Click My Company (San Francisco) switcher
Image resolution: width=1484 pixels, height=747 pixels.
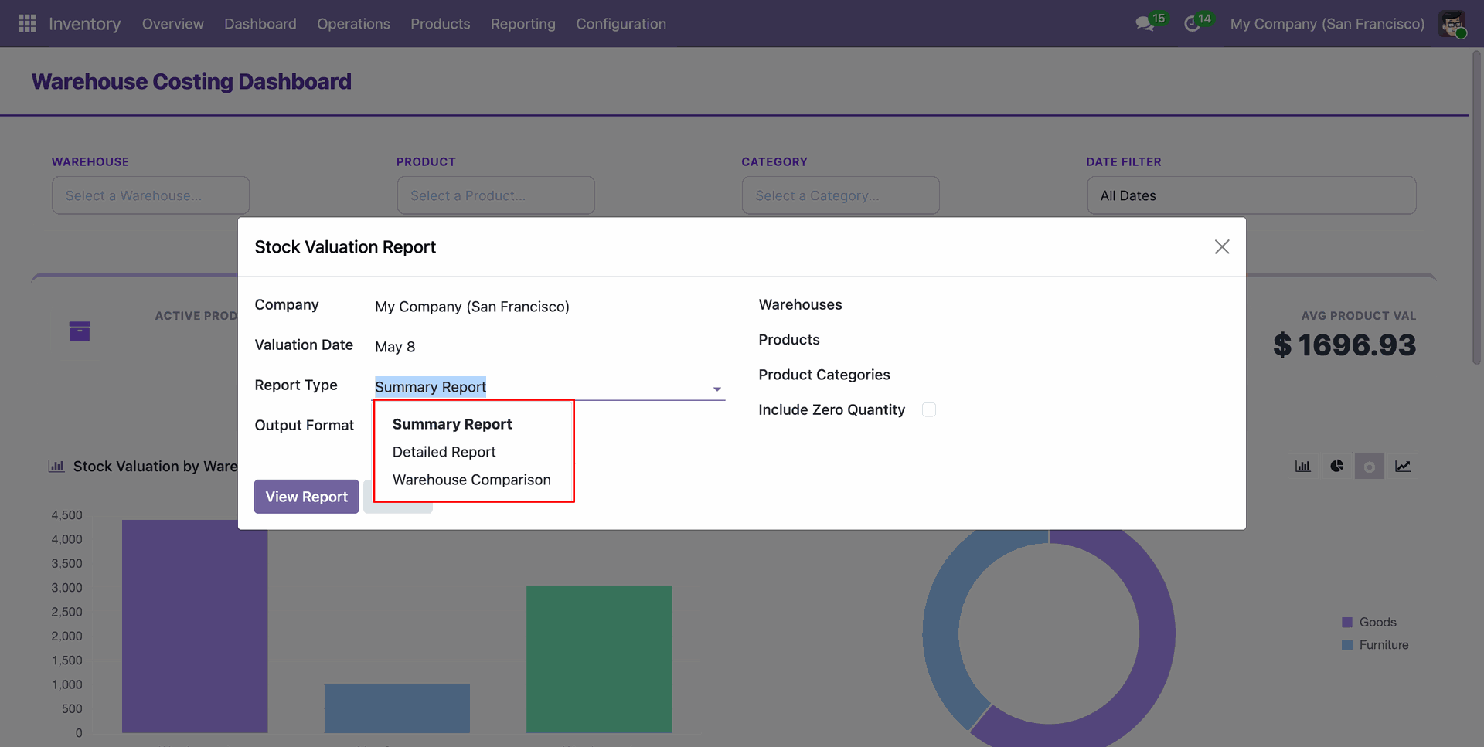[x=1326, y=23]
